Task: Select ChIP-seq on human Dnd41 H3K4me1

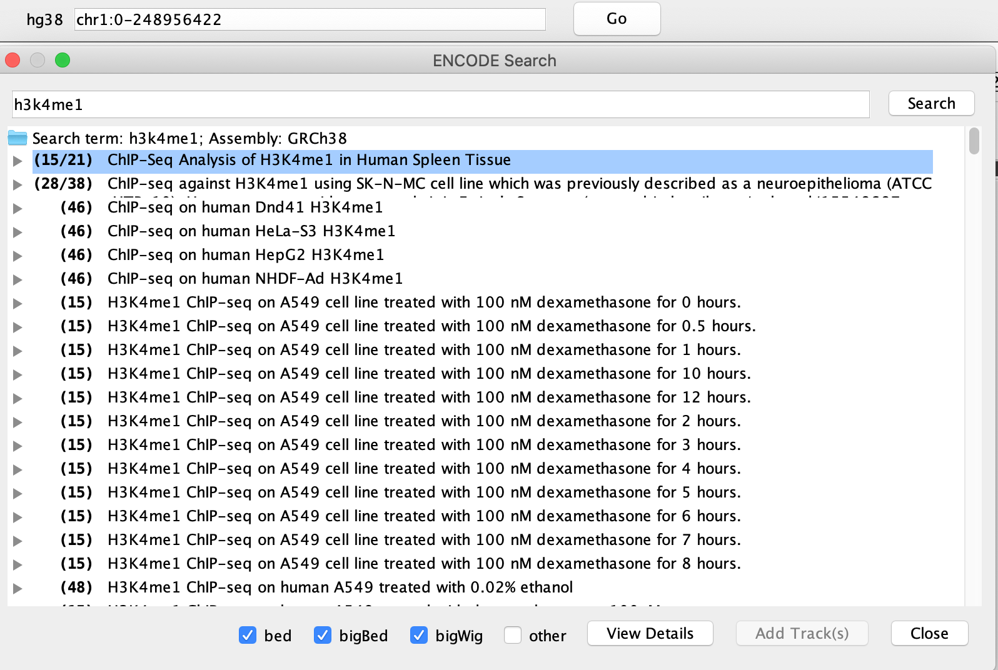Action: pyautogui.click(x=245, y=207)
